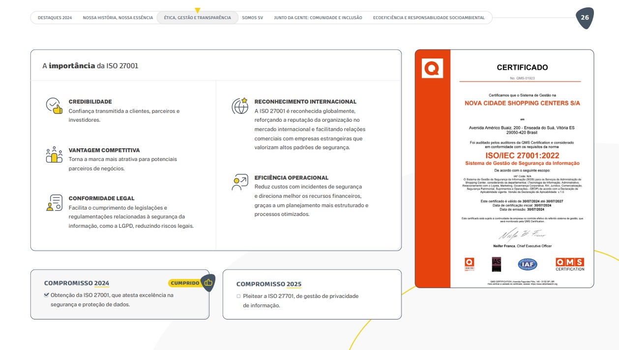
Task: Click the IAS logo on certificate
Action: click(x=497, y=264)
